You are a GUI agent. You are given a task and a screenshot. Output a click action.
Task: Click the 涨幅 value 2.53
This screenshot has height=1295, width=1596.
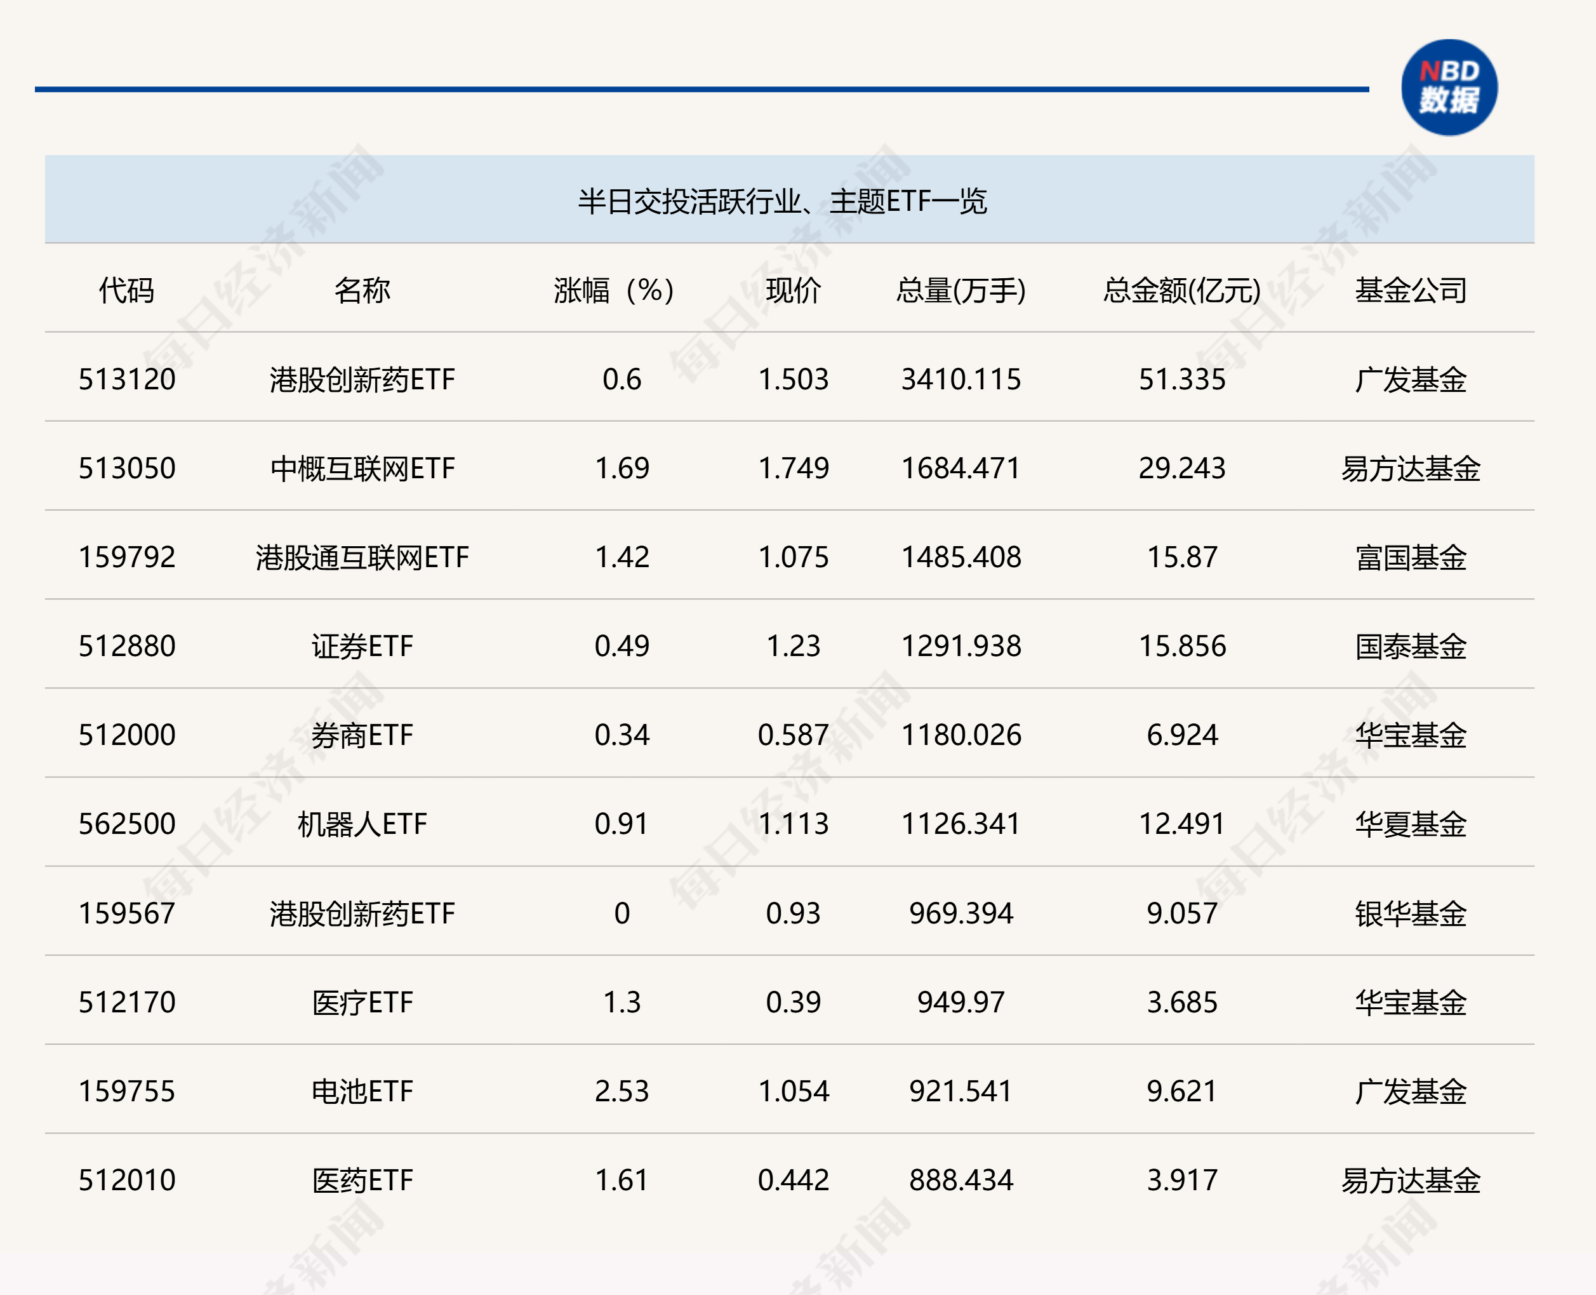pyautogui.click(x=622, y=1090)
